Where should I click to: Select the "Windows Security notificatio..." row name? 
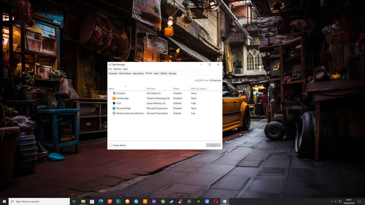tap(130, 113)
